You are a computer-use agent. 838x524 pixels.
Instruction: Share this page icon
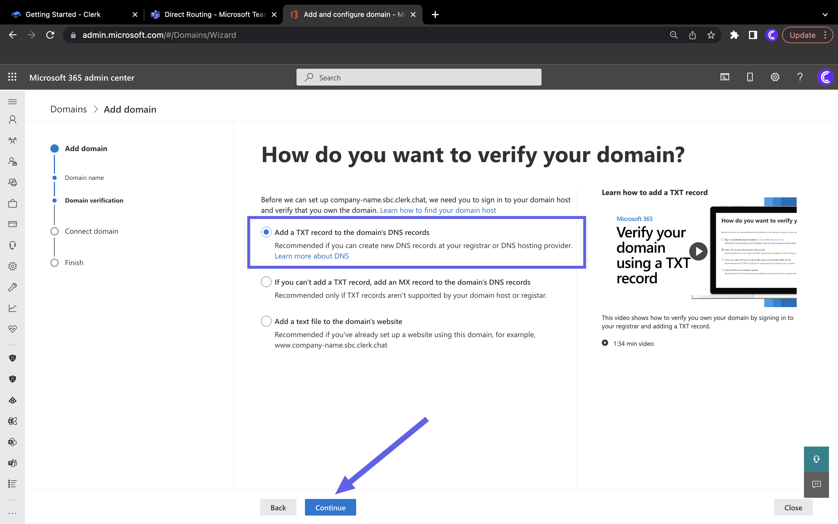692,35
